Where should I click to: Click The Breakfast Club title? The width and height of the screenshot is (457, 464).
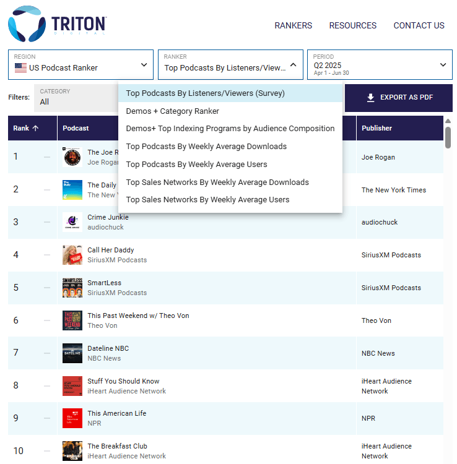[117, 446]
